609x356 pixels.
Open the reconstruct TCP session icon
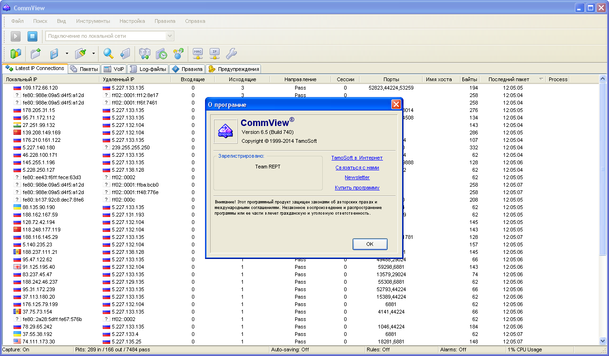(x=145, y=54)
